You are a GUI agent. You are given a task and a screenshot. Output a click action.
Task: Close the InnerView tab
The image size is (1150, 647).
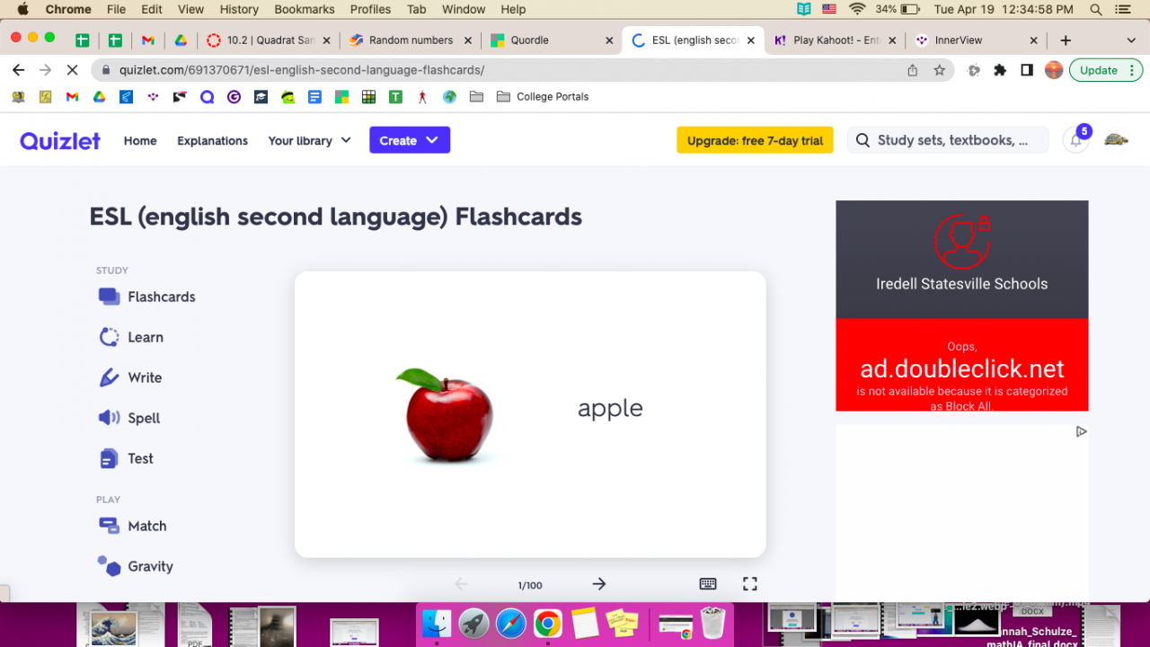pyautogui.click(x=1033, y=40)
